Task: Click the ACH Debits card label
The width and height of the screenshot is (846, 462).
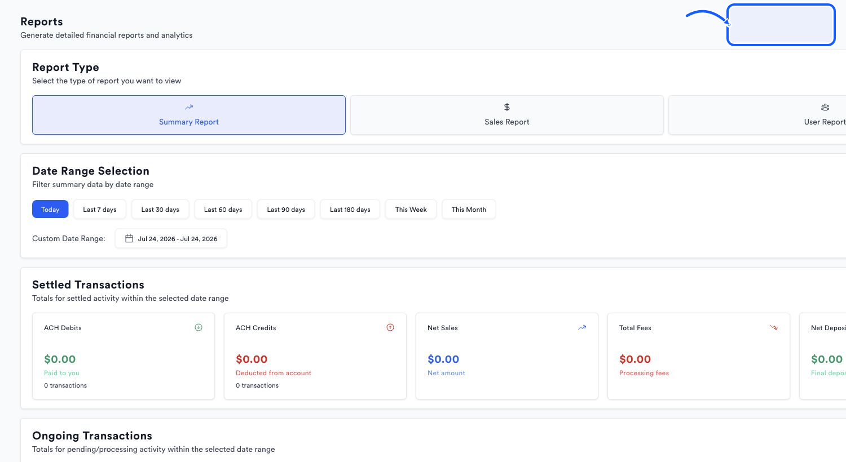Action: 63,327
